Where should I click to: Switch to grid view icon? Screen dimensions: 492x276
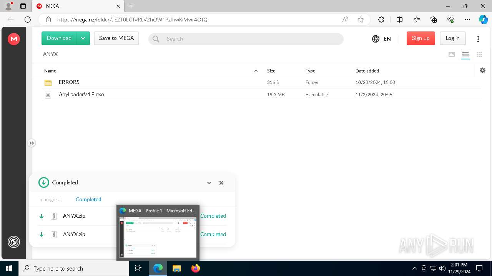click(479, 54)
